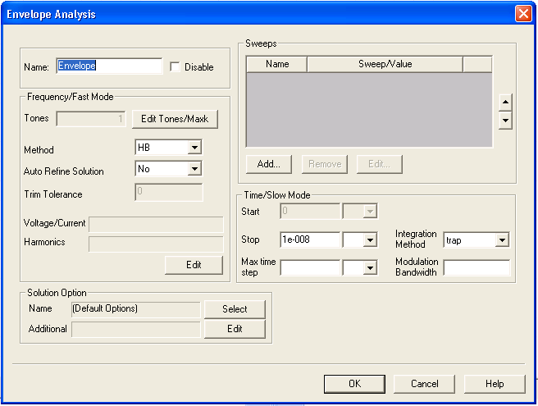Click the Modulation Bandwidth input field
This screenshot has height=406, width=538.
coord(476,268)
